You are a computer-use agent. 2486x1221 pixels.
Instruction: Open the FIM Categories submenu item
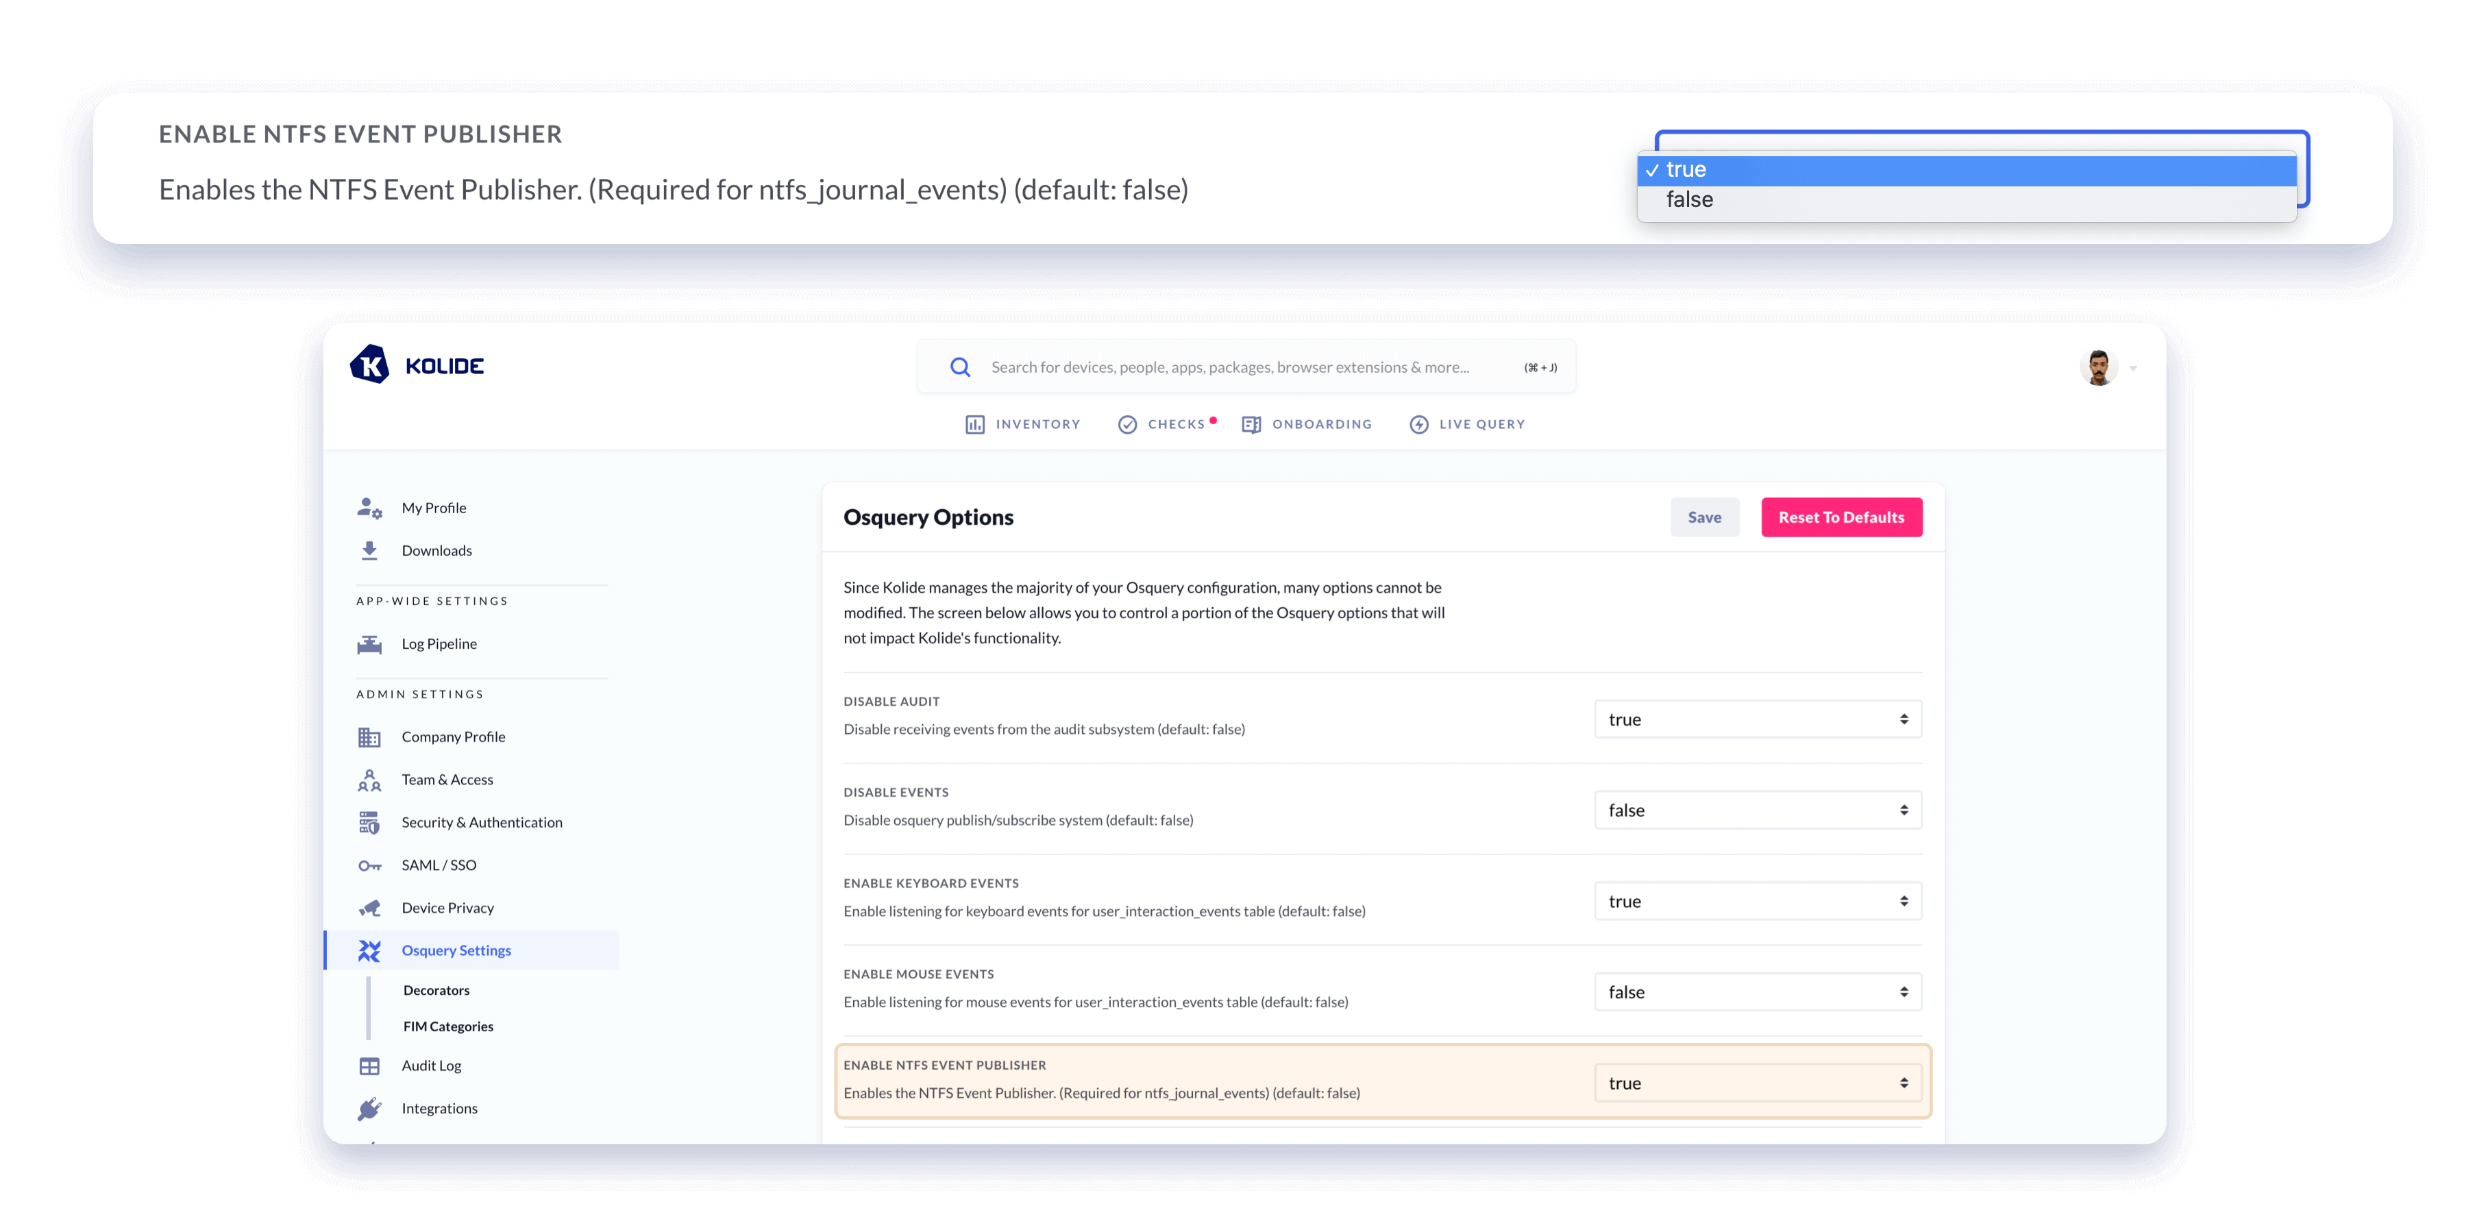(447, 1026)
